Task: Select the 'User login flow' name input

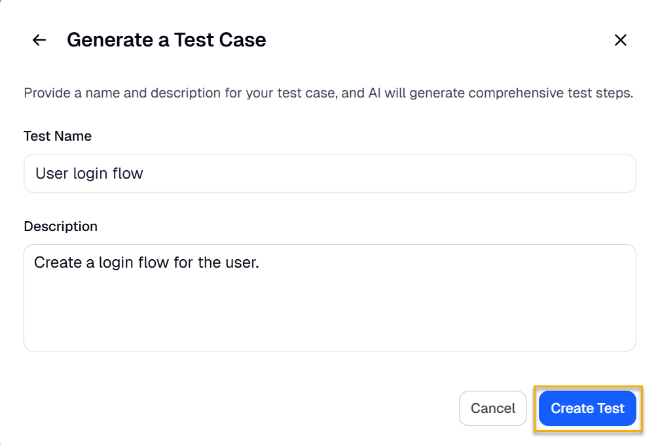Action: (329, 173)
